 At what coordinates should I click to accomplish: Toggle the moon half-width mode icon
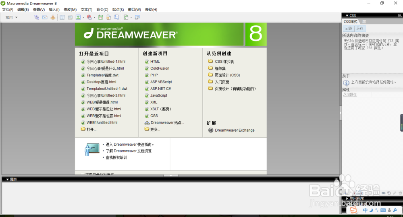coord(371,210)
